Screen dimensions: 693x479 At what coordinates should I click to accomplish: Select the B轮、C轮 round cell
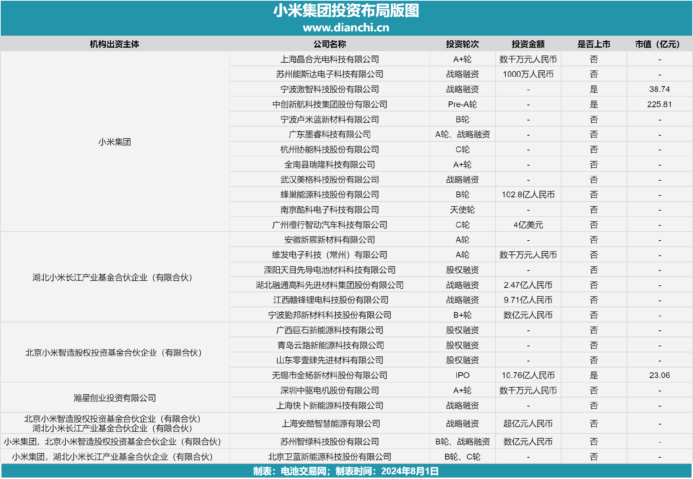click(462, 457)
